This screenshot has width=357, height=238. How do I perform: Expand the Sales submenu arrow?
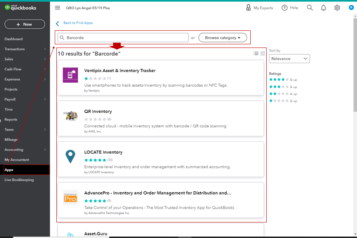[45, 59]
